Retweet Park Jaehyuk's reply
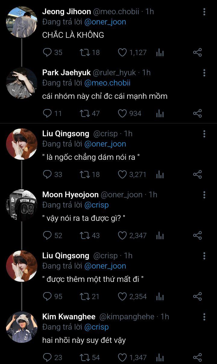 pos(84,114)
